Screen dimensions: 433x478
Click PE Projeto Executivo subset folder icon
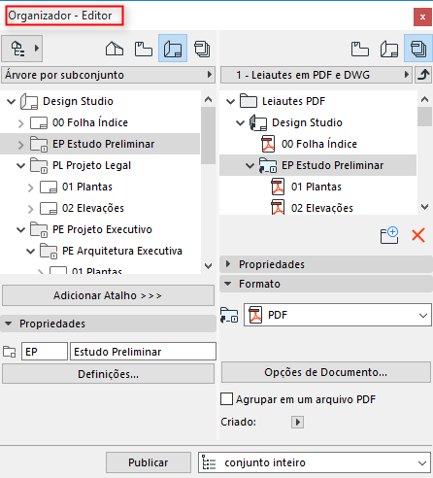(39, 229)
